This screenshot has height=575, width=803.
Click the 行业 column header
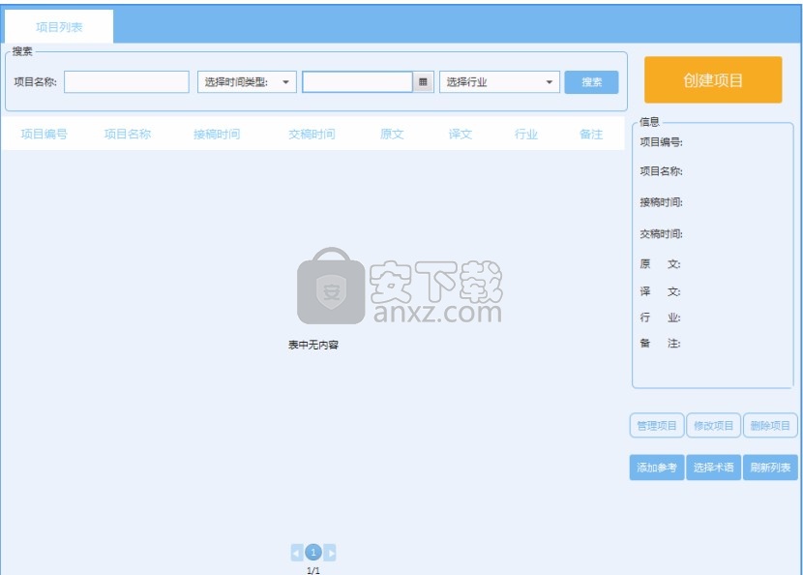(526, 135)
